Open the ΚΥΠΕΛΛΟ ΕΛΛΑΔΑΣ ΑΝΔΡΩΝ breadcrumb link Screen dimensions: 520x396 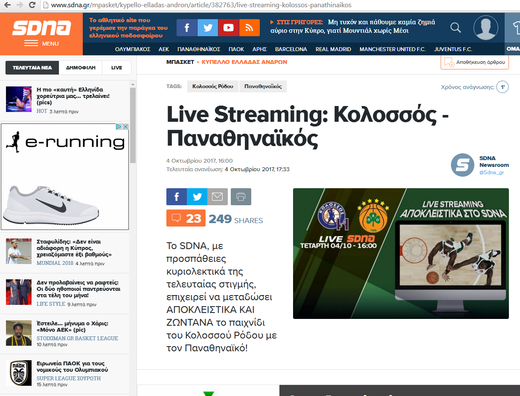[244, 62]
